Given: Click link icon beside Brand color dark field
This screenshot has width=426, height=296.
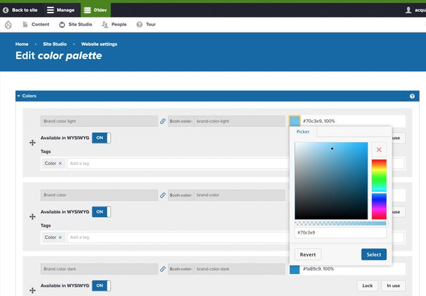Looking at the screenshot, I should [163, 269].
